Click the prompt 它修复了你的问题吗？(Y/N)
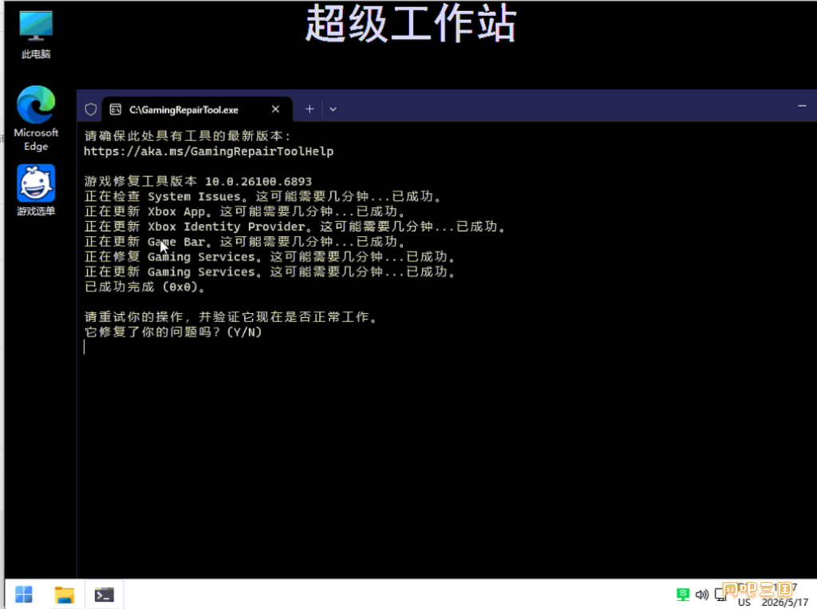 [173, 332]
